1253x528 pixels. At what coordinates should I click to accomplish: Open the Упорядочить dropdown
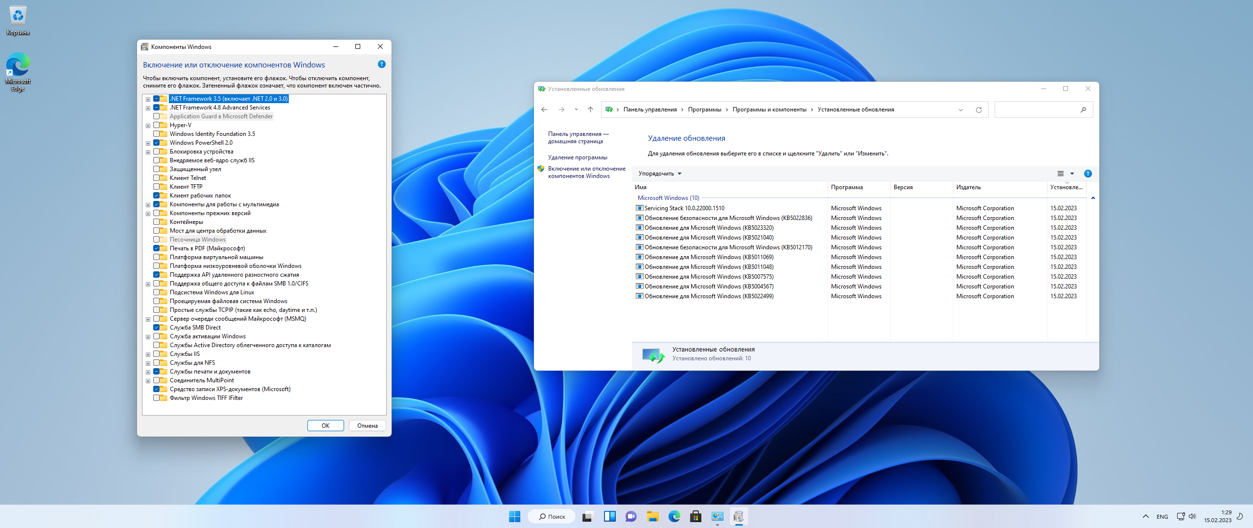pos(659,174)
